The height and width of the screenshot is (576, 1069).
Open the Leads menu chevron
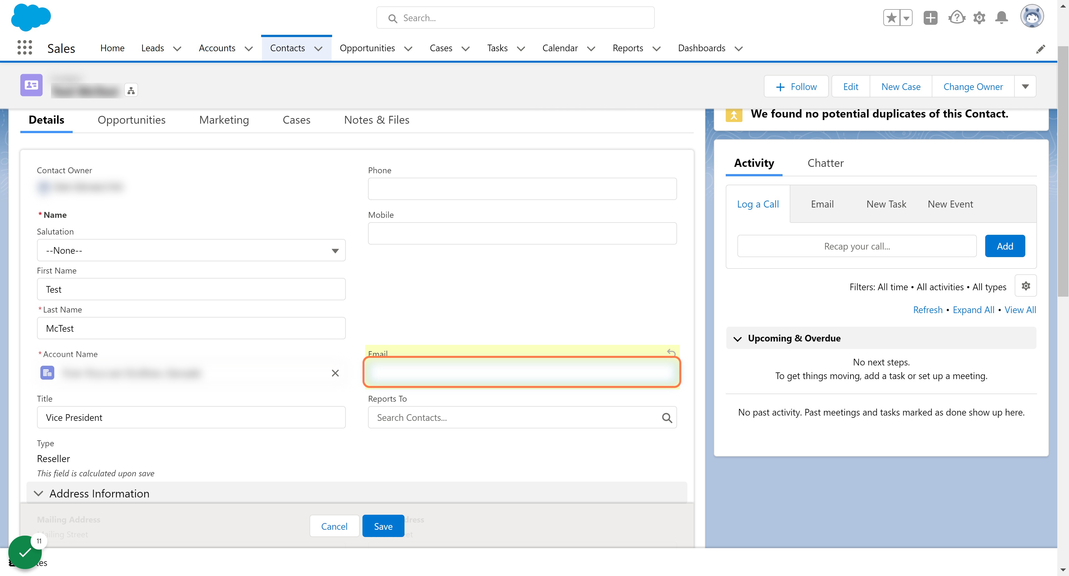coord(177,48)
